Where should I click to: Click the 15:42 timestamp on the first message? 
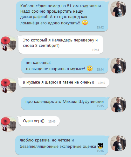pos(100,28)
